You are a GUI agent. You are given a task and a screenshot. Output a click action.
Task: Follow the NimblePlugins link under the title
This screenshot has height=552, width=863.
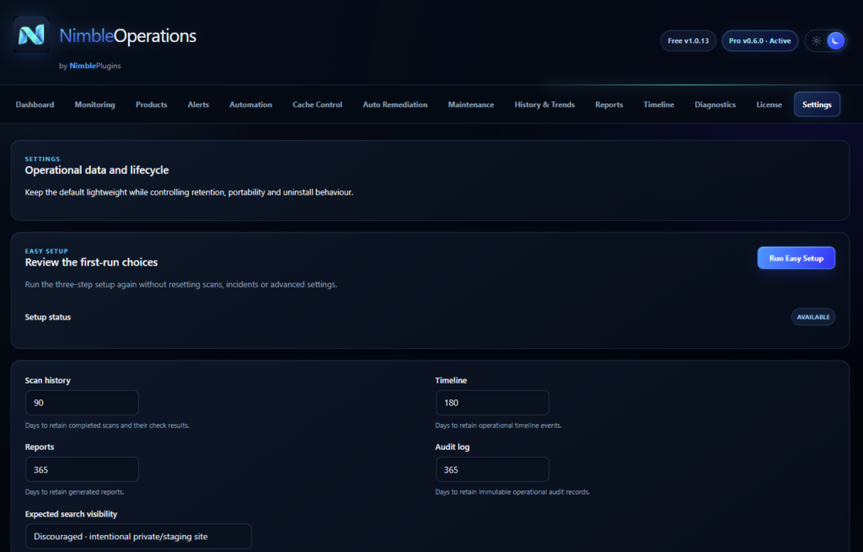pos(94,66)
